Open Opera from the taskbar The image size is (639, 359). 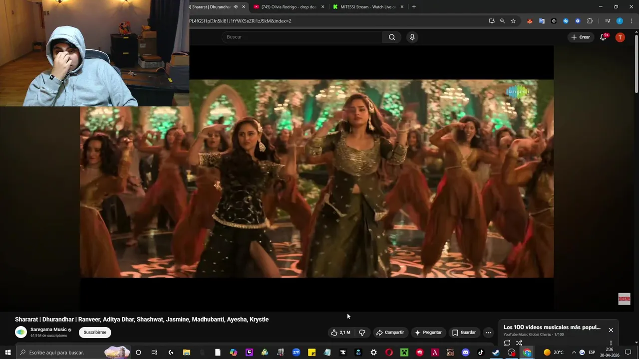389,352
